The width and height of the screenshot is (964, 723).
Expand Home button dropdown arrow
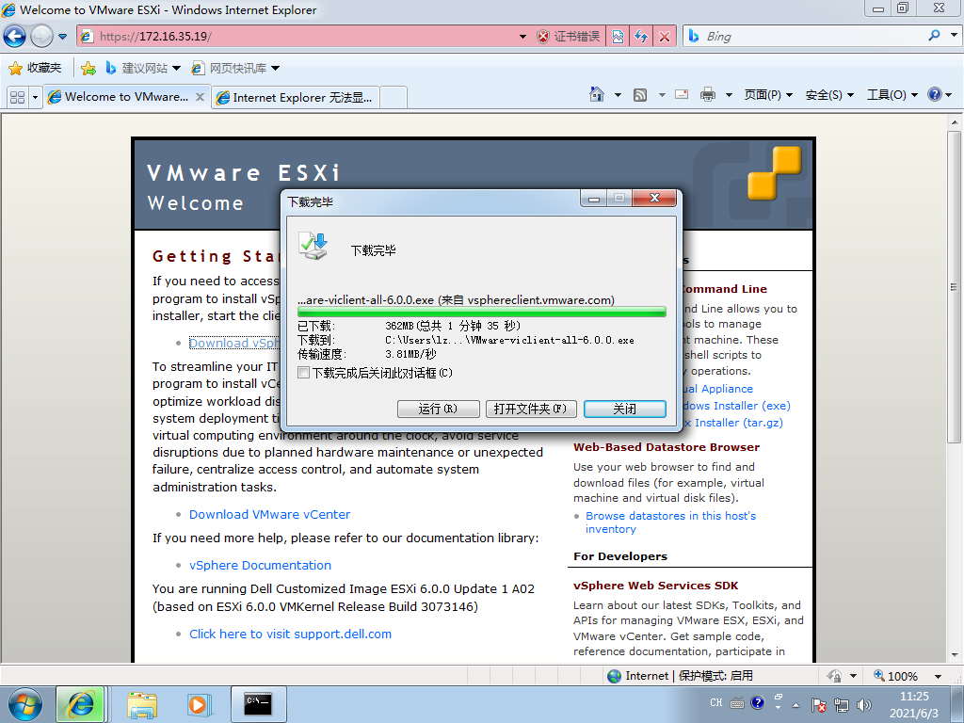[x=618, y=95]
